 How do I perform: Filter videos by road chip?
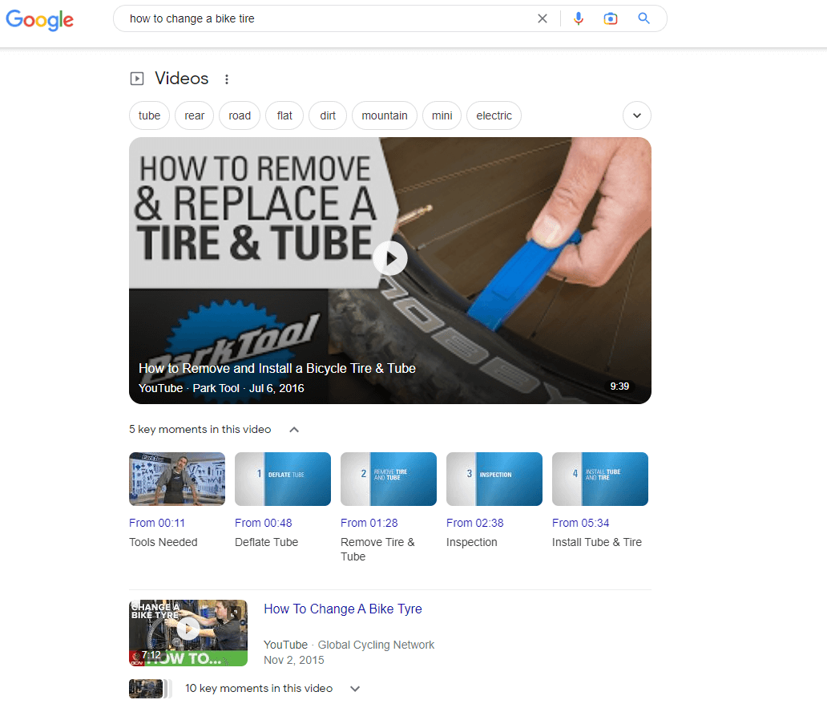(x=240, y=115)
